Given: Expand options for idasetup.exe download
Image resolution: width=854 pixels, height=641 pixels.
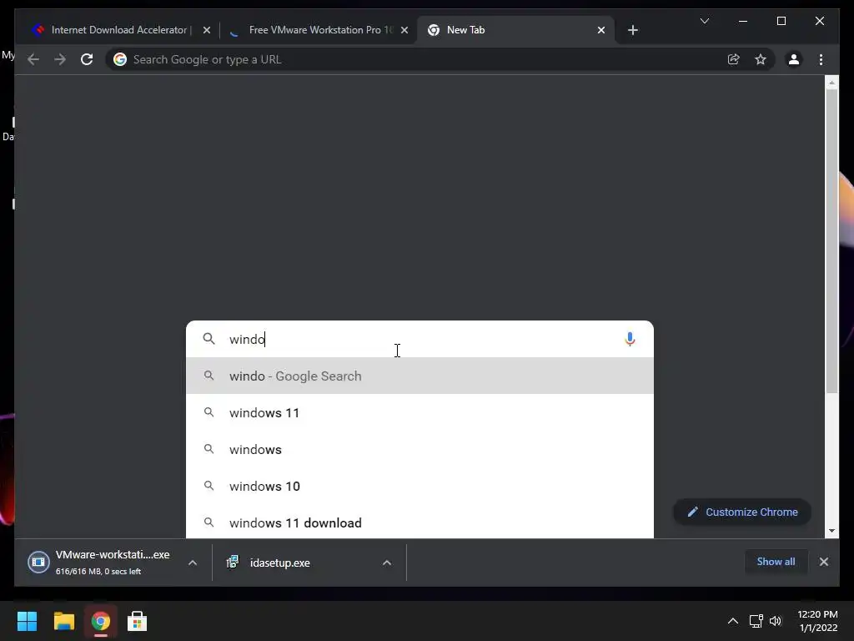Looking at the screenshot, I should (387, 563).
